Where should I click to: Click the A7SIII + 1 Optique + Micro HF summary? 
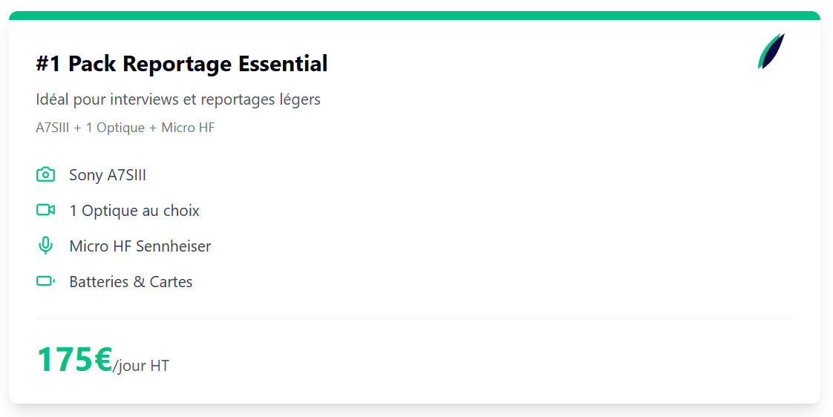tap(125, 128)
